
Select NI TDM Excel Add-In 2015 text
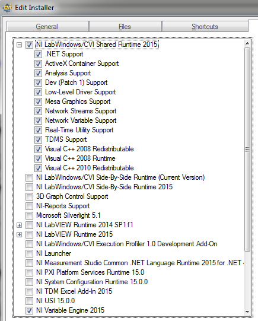pyautogui.click(x=74, y=291)
